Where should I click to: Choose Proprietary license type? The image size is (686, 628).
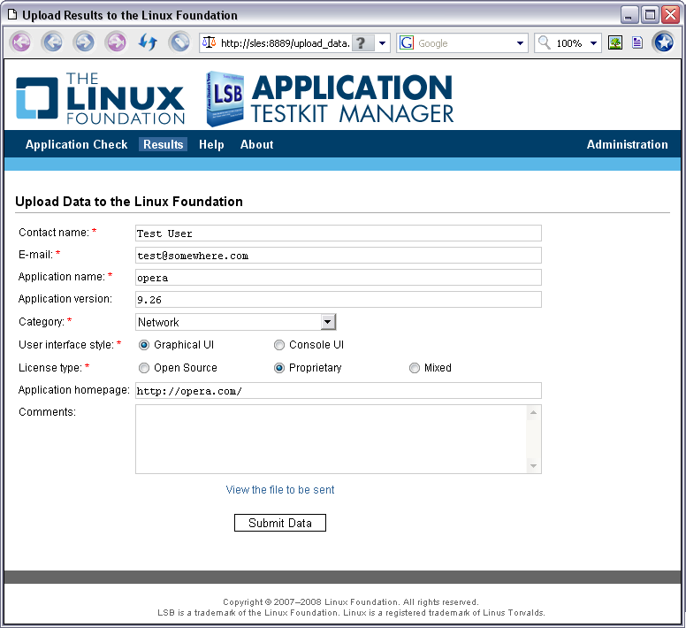click(x=279, y=368)
